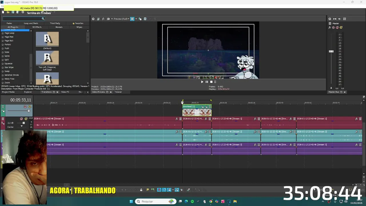366x206 pixels.
Task: Switch to Project Media tab
Action: tap(8, 92)
